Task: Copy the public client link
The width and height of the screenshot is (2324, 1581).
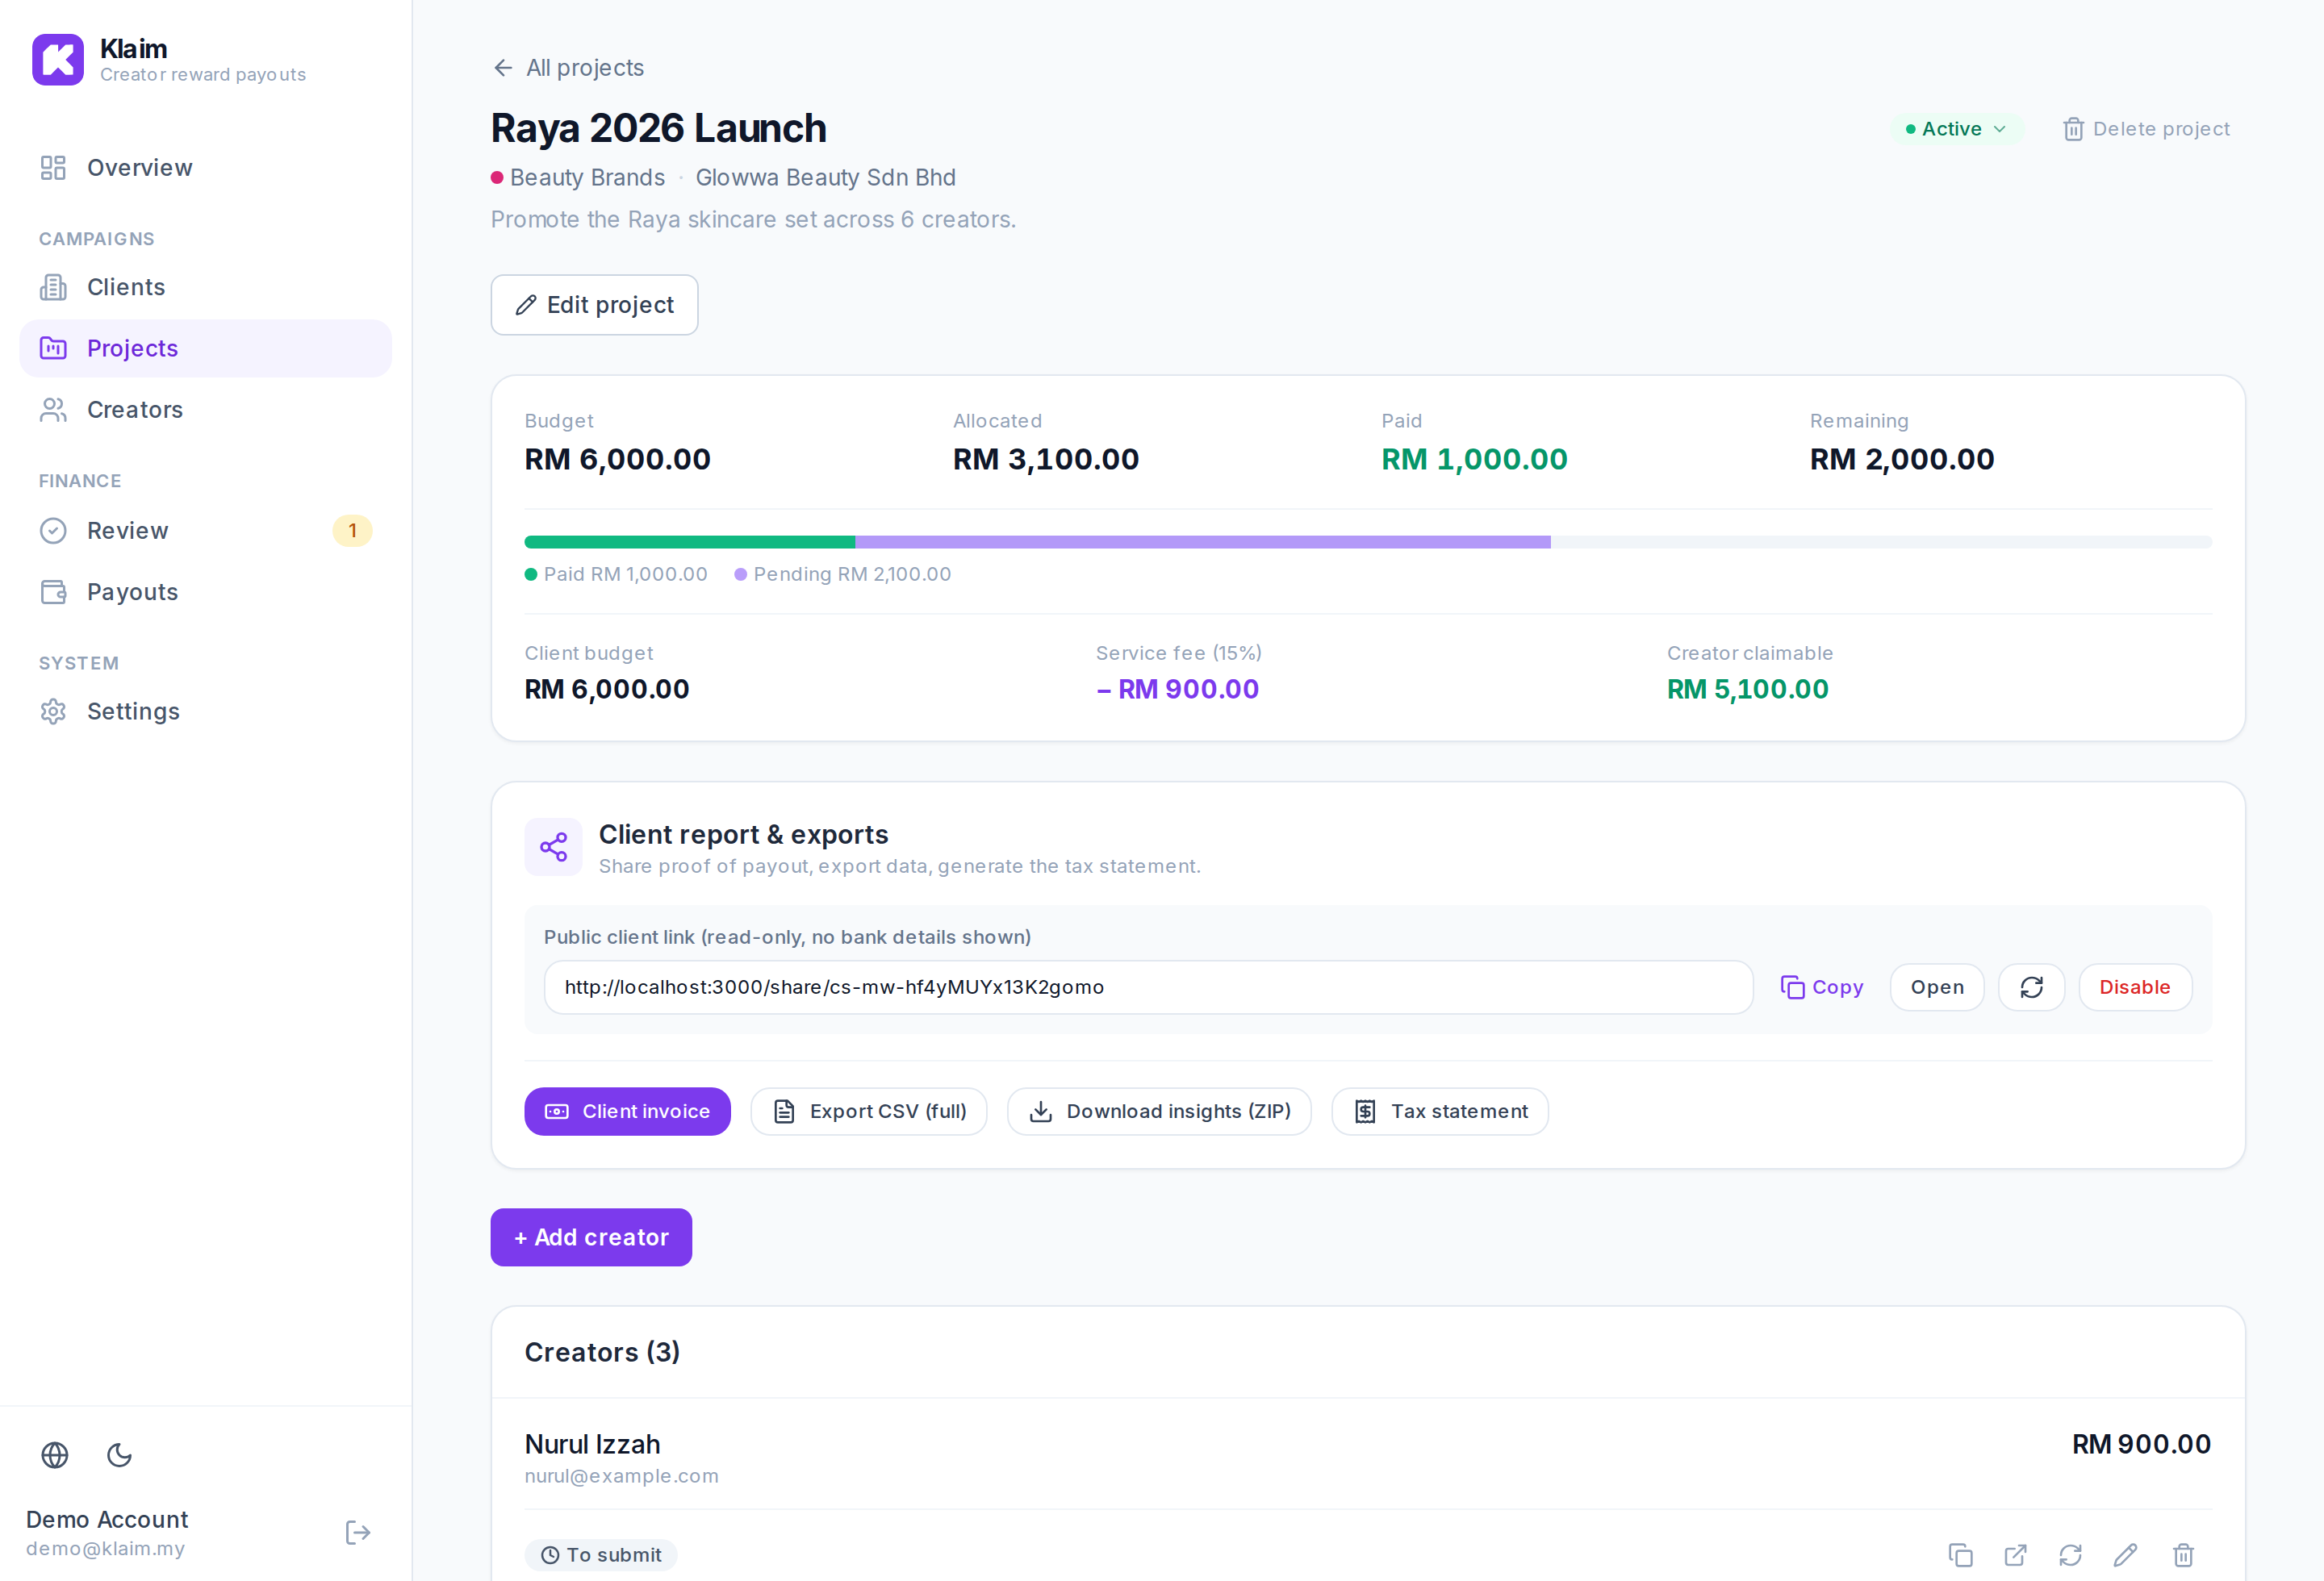Action: click(1822, 987)
